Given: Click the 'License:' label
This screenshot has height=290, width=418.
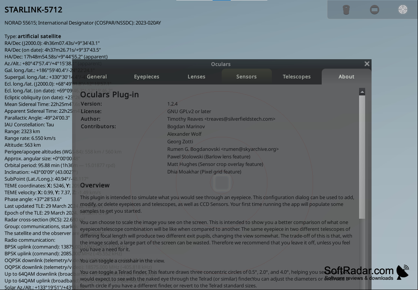Looking at the screenshot, I should [x=91, y=111].
